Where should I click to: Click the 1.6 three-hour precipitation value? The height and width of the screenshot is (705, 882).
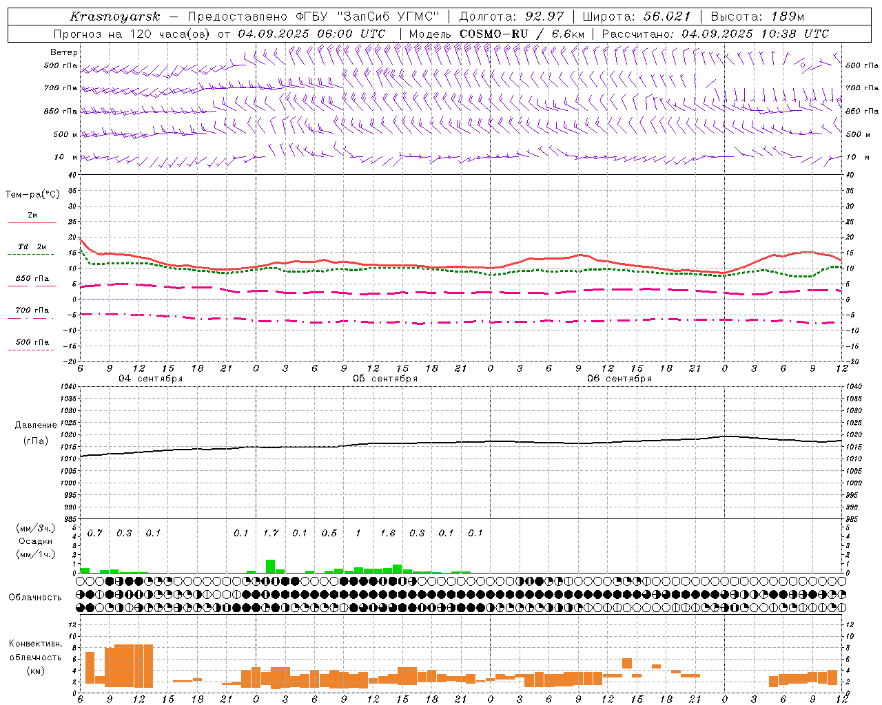tap(388, 533)
